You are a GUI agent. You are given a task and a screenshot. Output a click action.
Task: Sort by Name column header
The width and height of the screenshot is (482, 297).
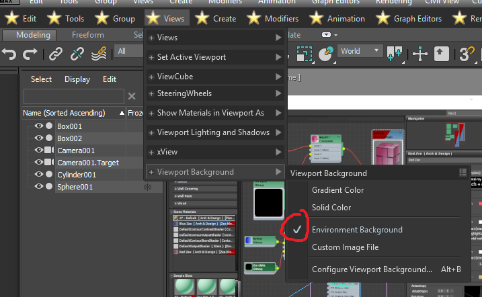[x=73, y=113]
